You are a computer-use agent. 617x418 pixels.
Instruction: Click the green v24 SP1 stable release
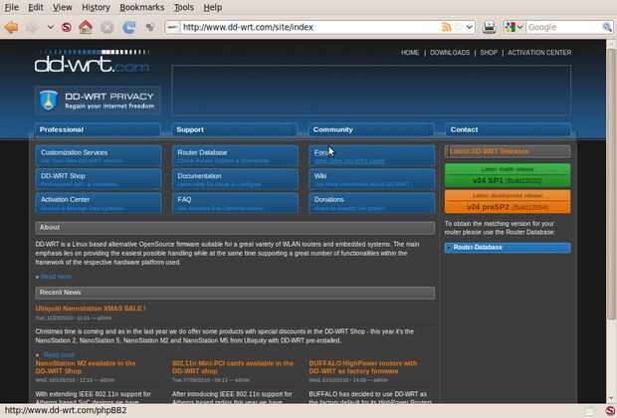[x=508, y=175]
